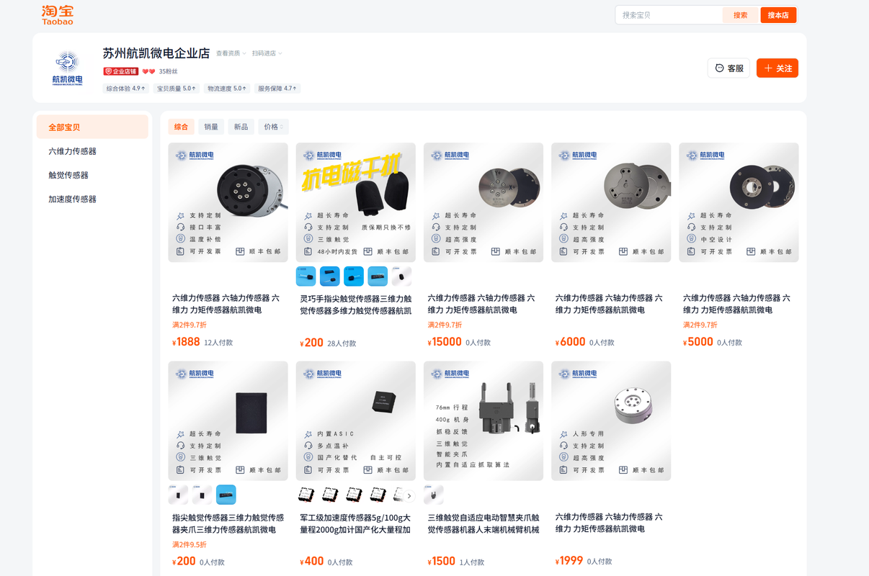Select second variant thumbnail under 指尖触觉传感器三维力

(202, 495)
